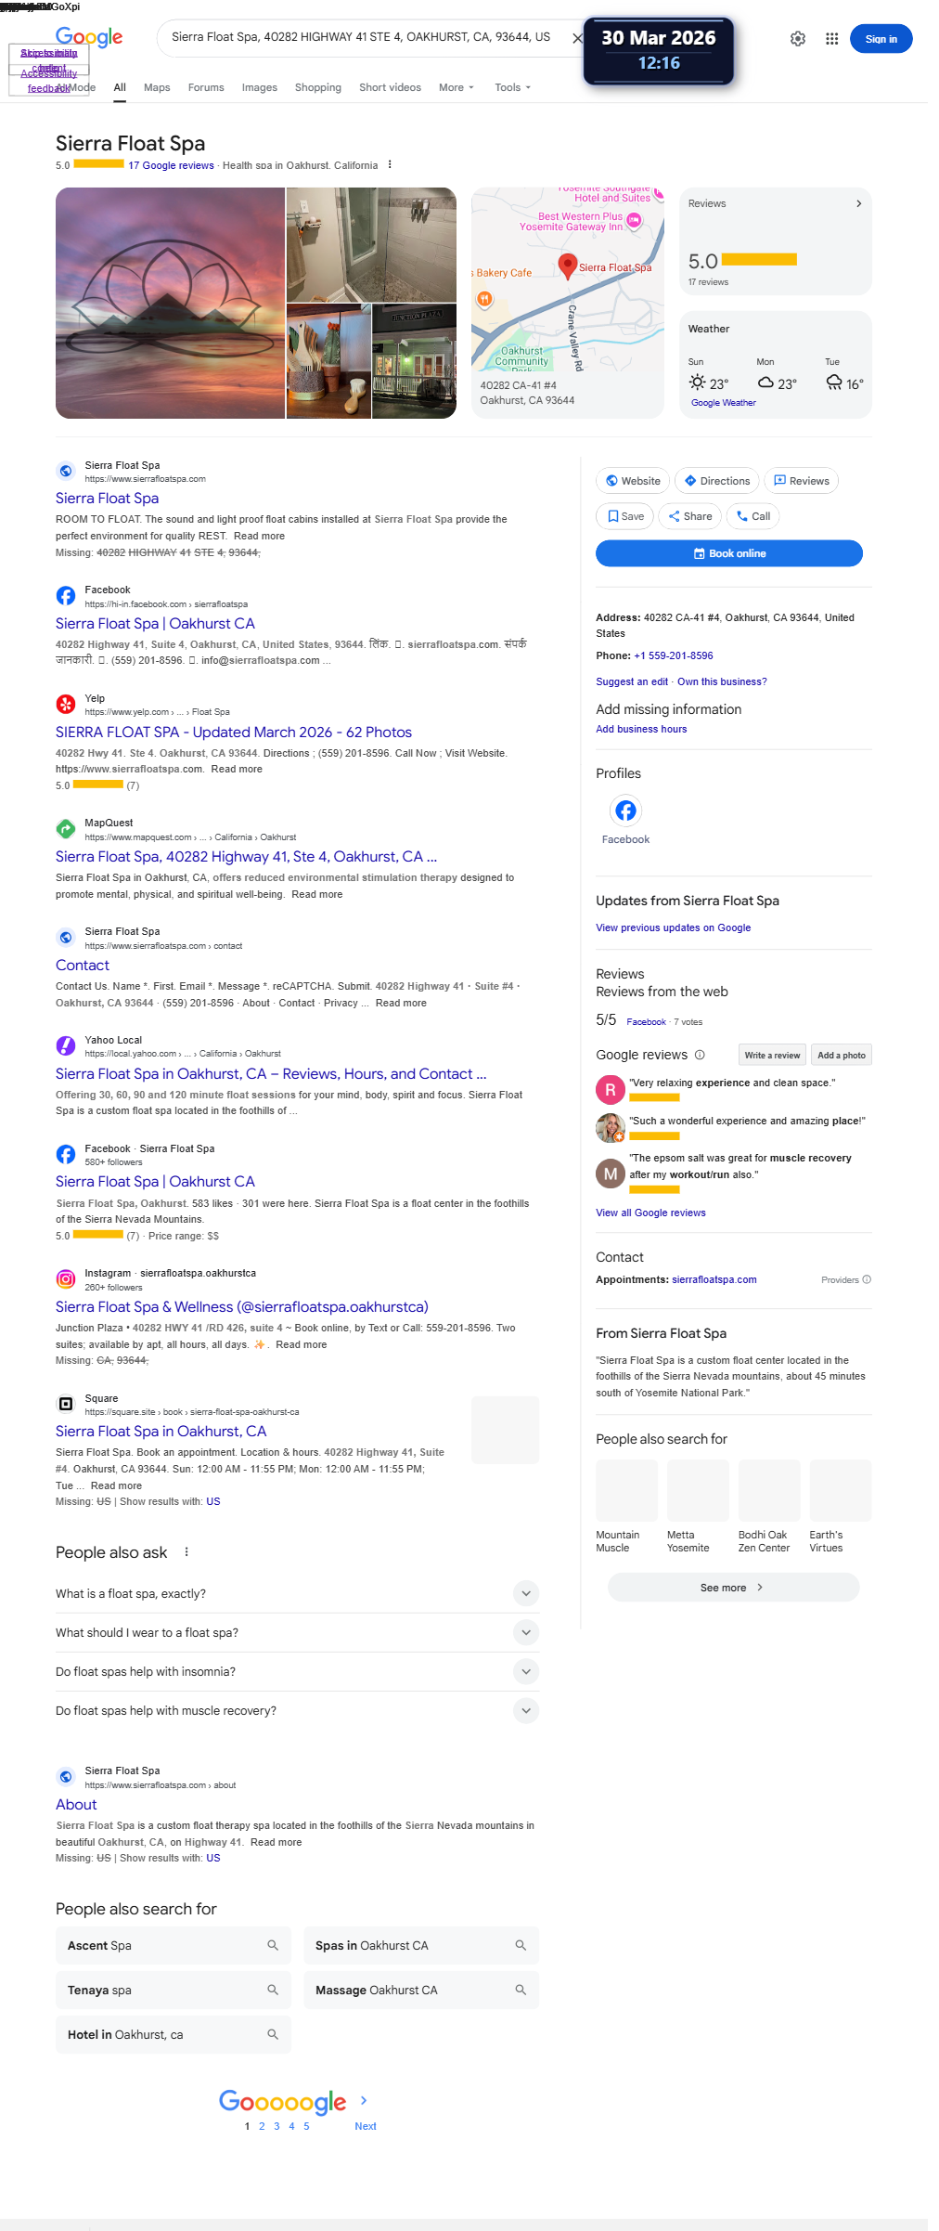The height and width of the screenshot is (2231, 939).
Task: Open the Facebook profile icon
Action: pos(625,811)
